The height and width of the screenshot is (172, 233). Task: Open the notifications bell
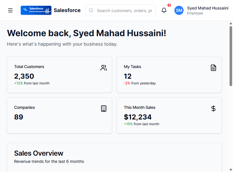pos(164,10)
